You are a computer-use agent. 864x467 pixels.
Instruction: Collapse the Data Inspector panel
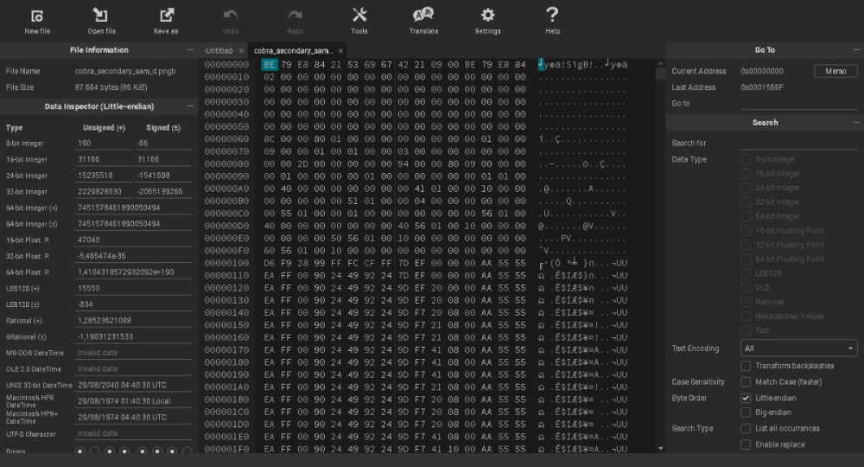coord(190,106)
